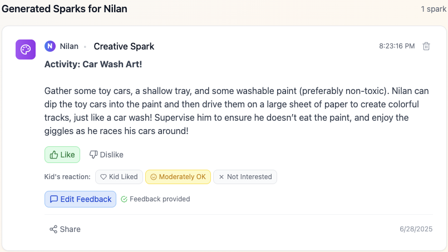Click Nilan's round "N" avatar

pos(50,46)
